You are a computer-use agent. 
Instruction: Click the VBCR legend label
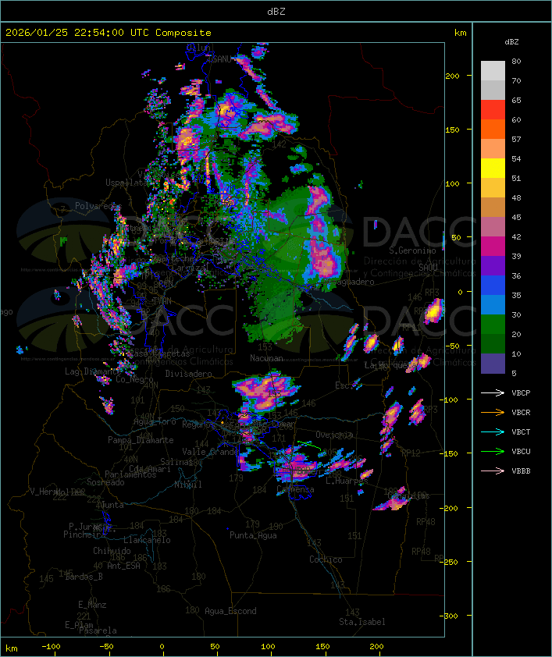tap(521, 412)
